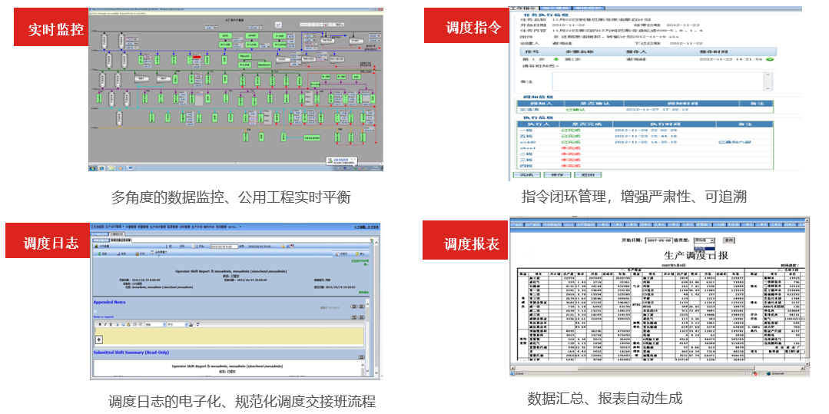
Task: Click the green status icon in step row
Action: tap(770, 58)
